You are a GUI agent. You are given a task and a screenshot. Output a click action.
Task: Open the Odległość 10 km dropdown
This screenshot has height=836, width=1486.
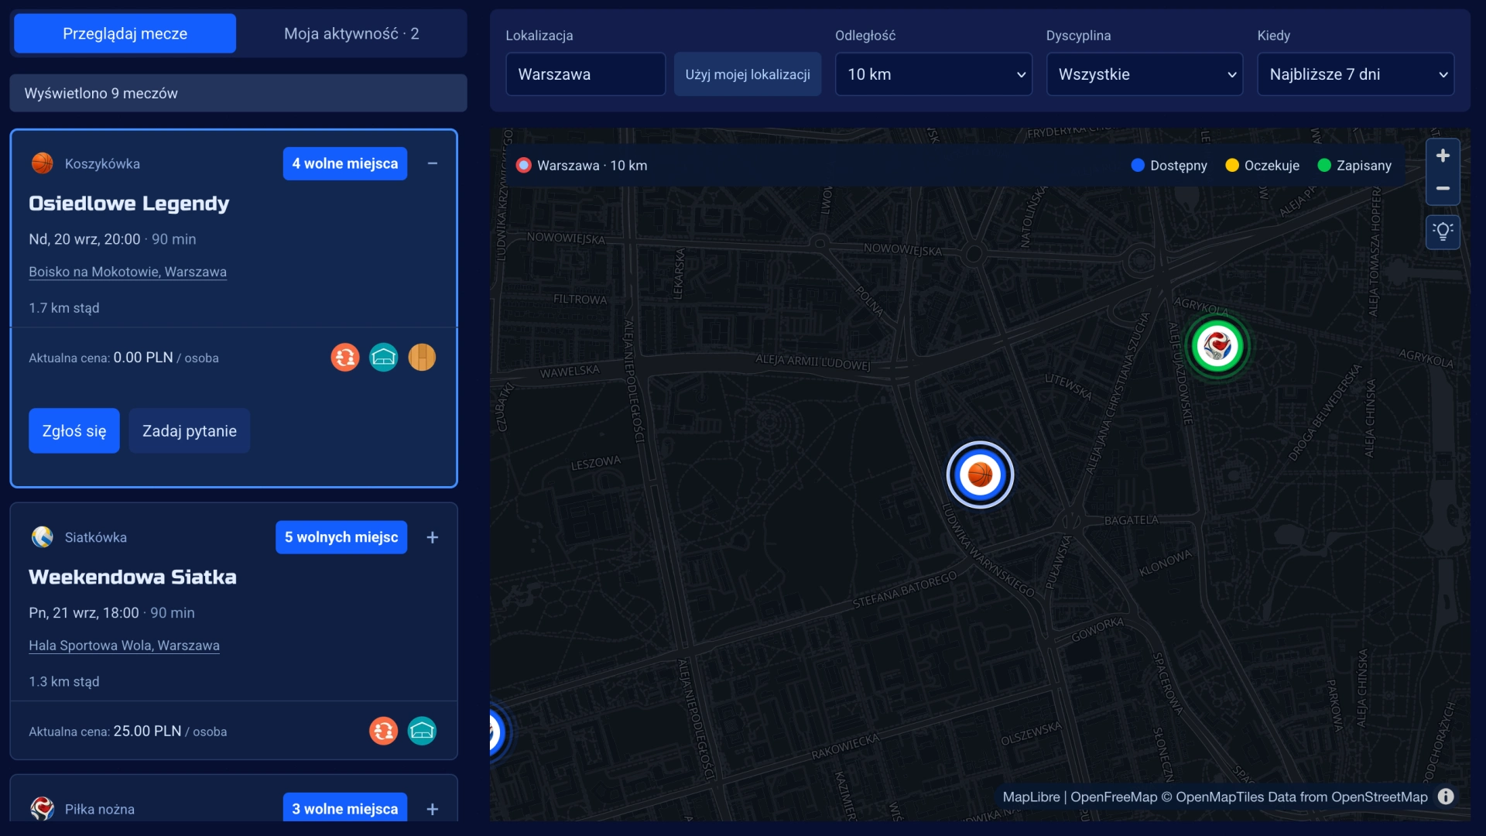pyautogui.click(x=933, y=74)
